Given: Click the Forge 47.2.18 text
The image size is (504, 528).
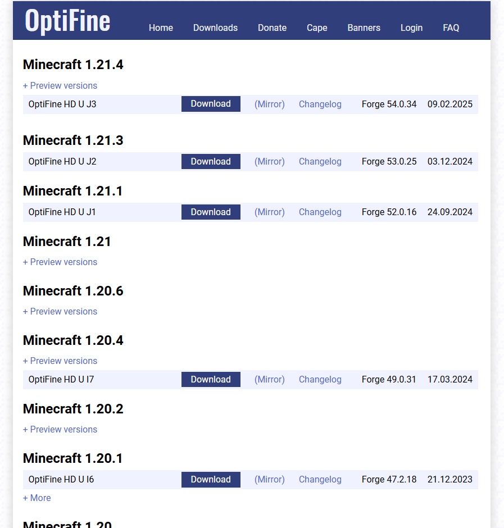Looking at the screenshot, I should (x=389, y=480).
